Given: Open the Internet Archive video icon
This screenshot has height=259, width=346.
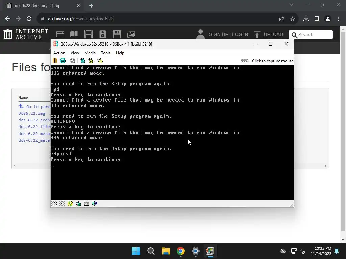Looking at the screenshot, I should [x=89, y=34].
